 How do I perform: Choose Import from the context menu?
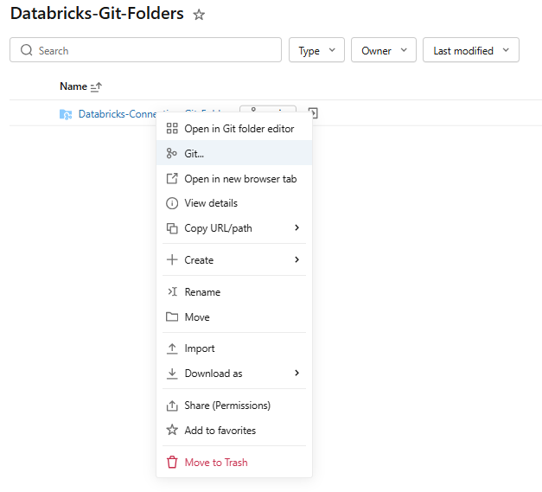pos(234,348)
